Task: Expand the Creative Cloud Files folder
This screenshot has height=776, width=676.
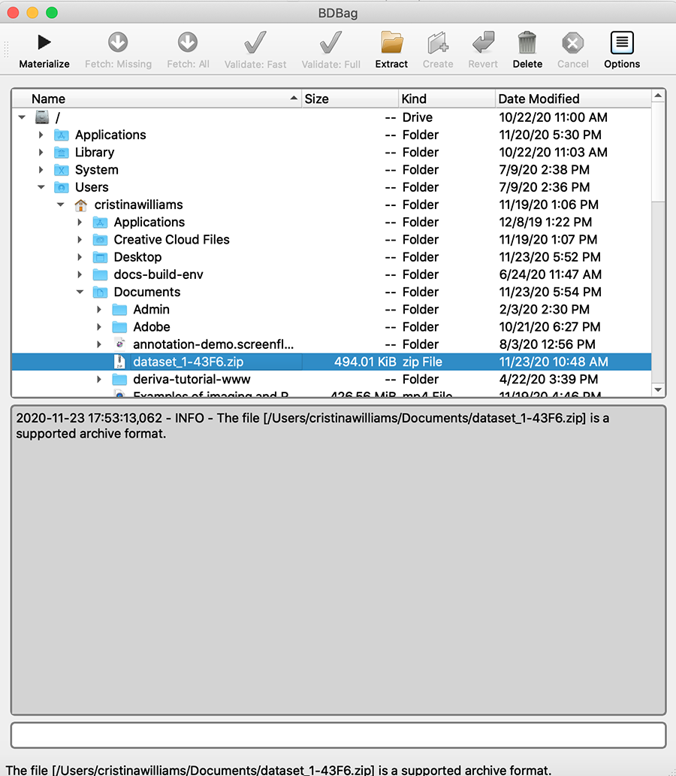Action: pos(80,240)
